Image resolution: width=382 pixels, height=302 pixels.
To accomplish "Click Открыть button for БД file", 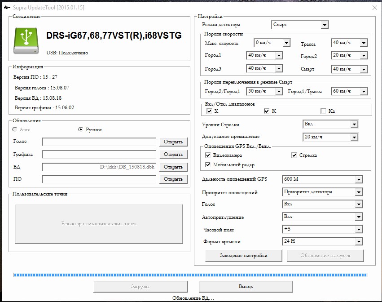I will 173,167.
